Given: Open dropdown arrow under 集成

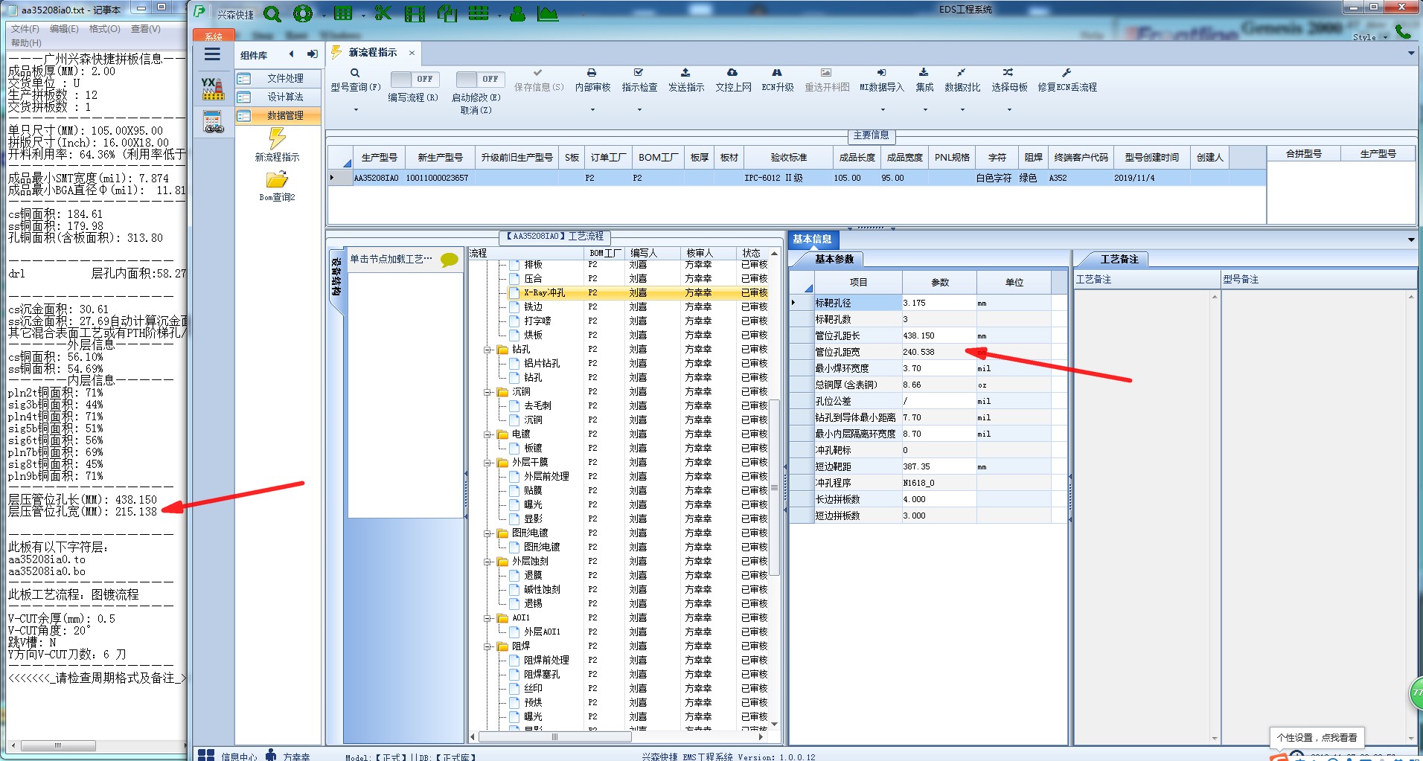Looking at the screenshot, I should tap(925, 110).
